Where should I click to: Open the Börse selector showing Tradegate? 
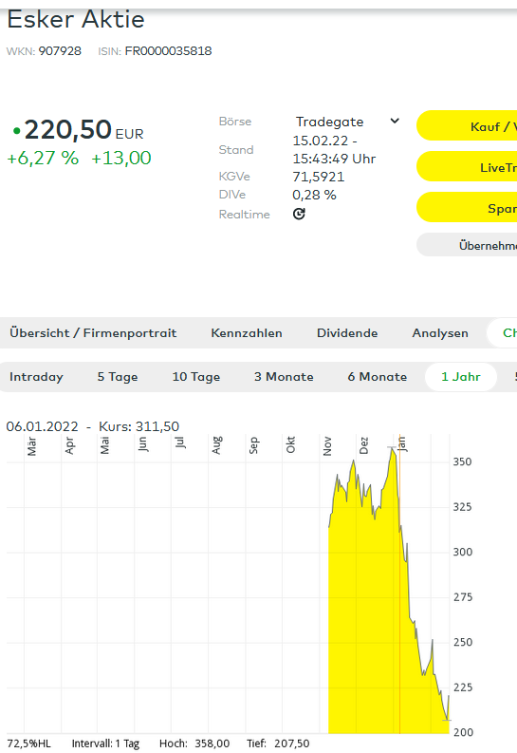click(x=347, y=122)
